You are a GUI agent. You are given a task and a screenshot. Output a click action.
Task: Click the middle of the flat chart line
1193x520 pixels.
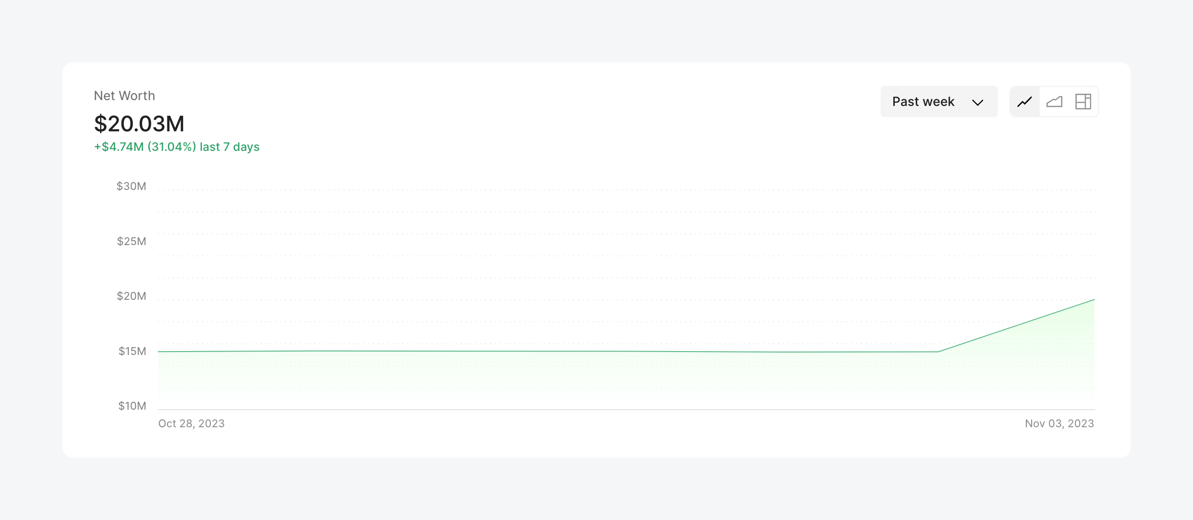coord(547,351)
